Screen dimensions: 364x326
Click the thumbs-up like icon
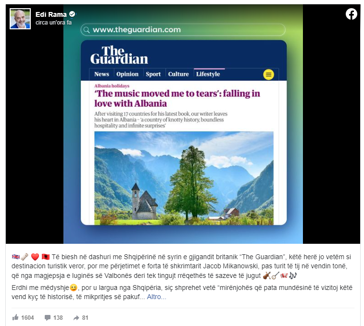(x=15, y=317)
